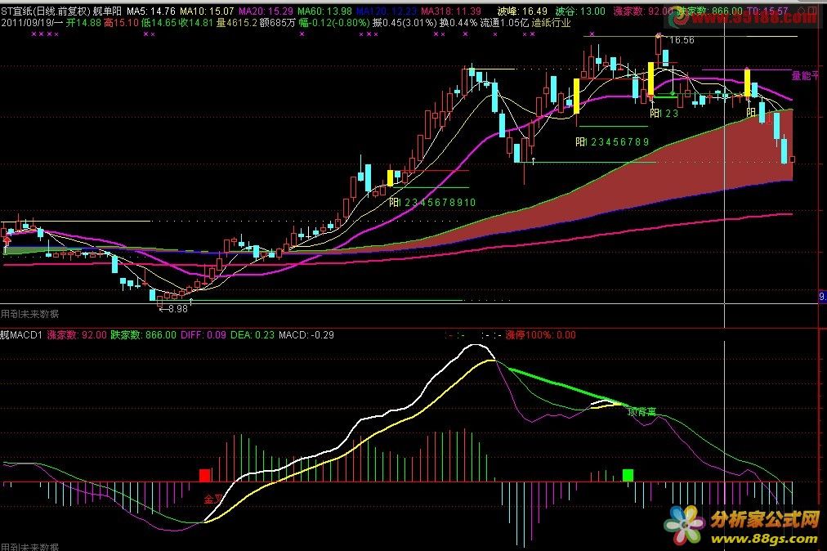Click 跌家数: 866.00 in top header
Viewport: 827px width, 551px height.
tap(709, 11)
